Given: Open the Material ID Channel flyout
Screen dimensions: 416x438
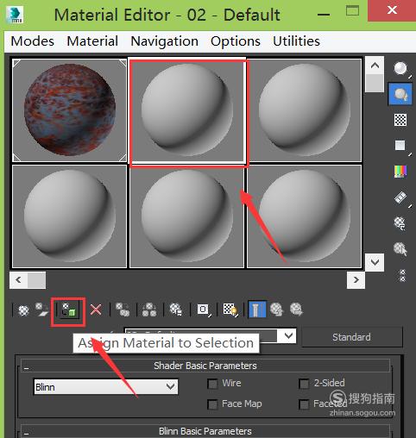Looking at the screenshot, I should tap(204, 310).
